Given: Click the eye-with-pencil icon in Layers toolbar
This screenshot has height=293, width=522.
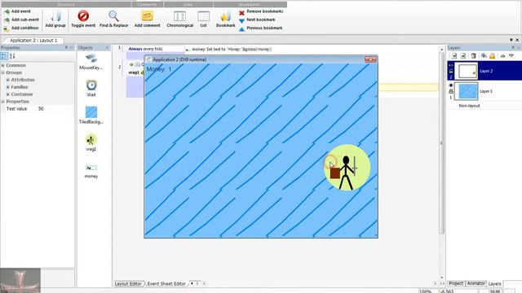Looking at the screenshot, I should (x=484, y=56).
